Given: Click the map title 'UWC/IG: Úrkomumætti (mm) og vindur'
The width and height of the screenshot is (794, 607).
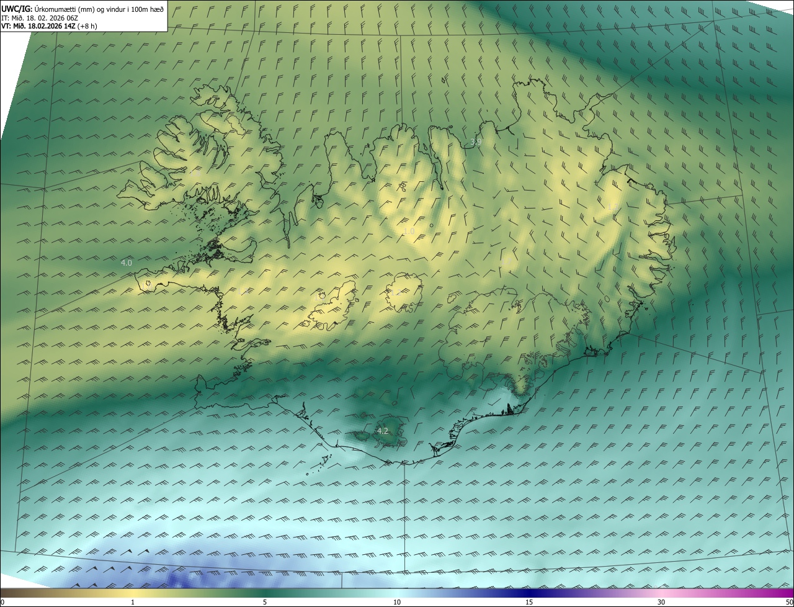Looking at the screenshot, I should (x=65, y=9).
